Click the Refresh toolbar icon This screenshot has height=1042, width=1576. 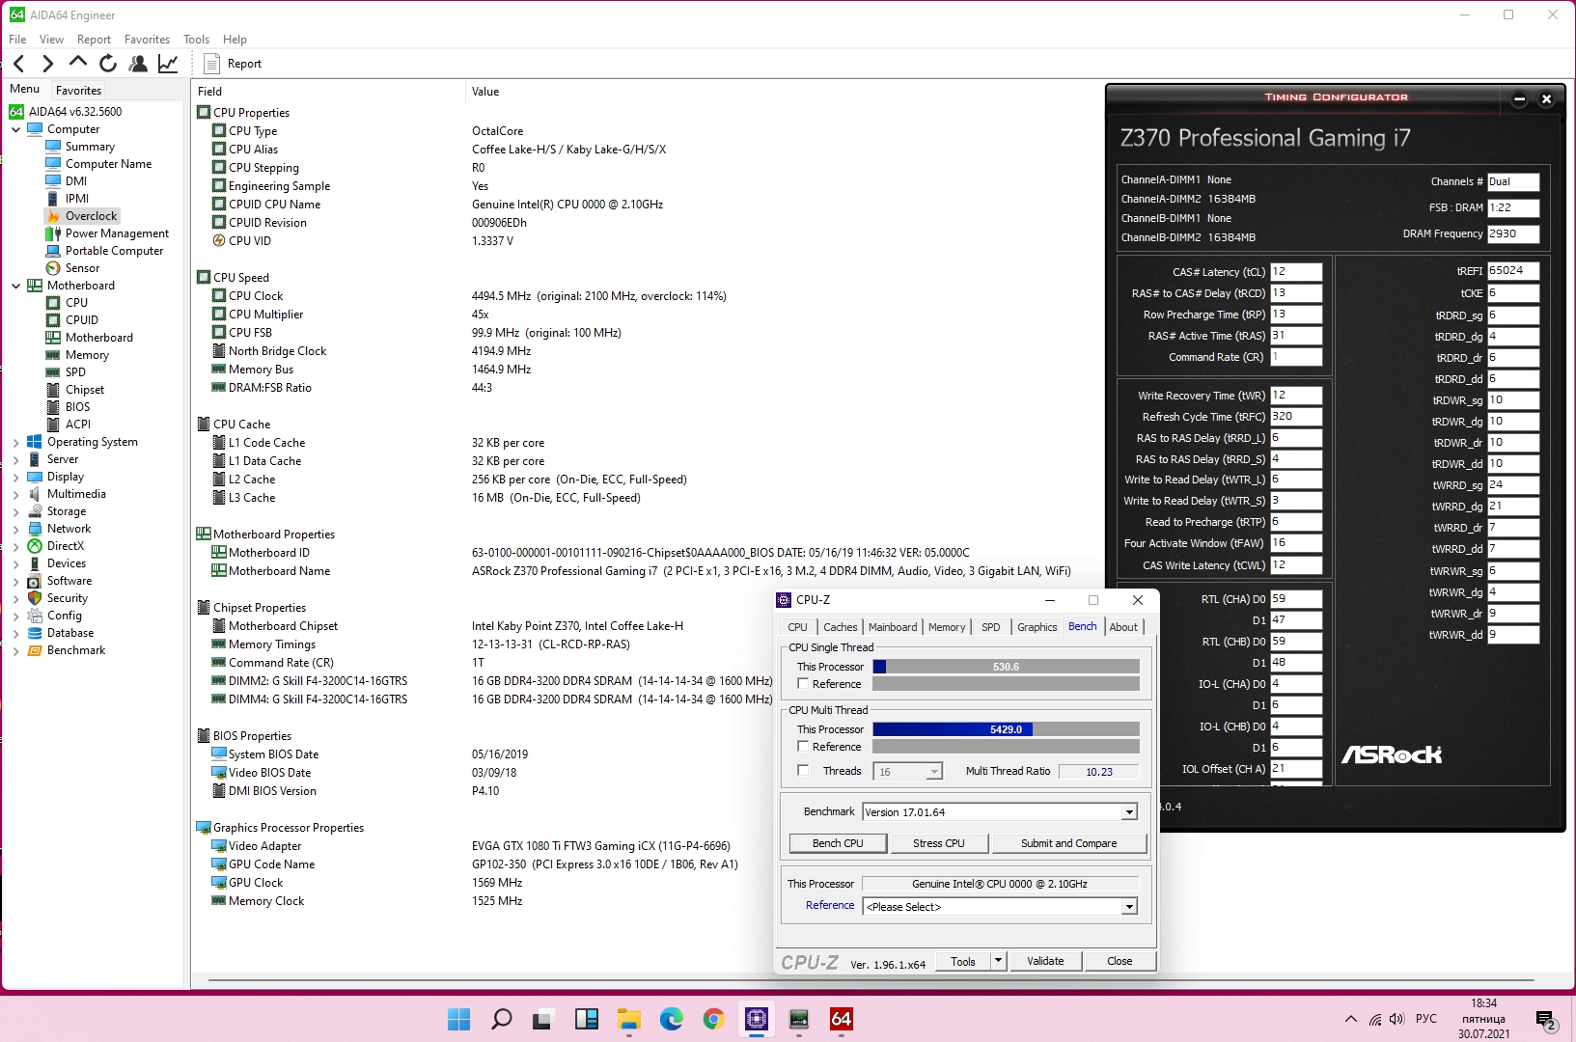tap(108, 64)
